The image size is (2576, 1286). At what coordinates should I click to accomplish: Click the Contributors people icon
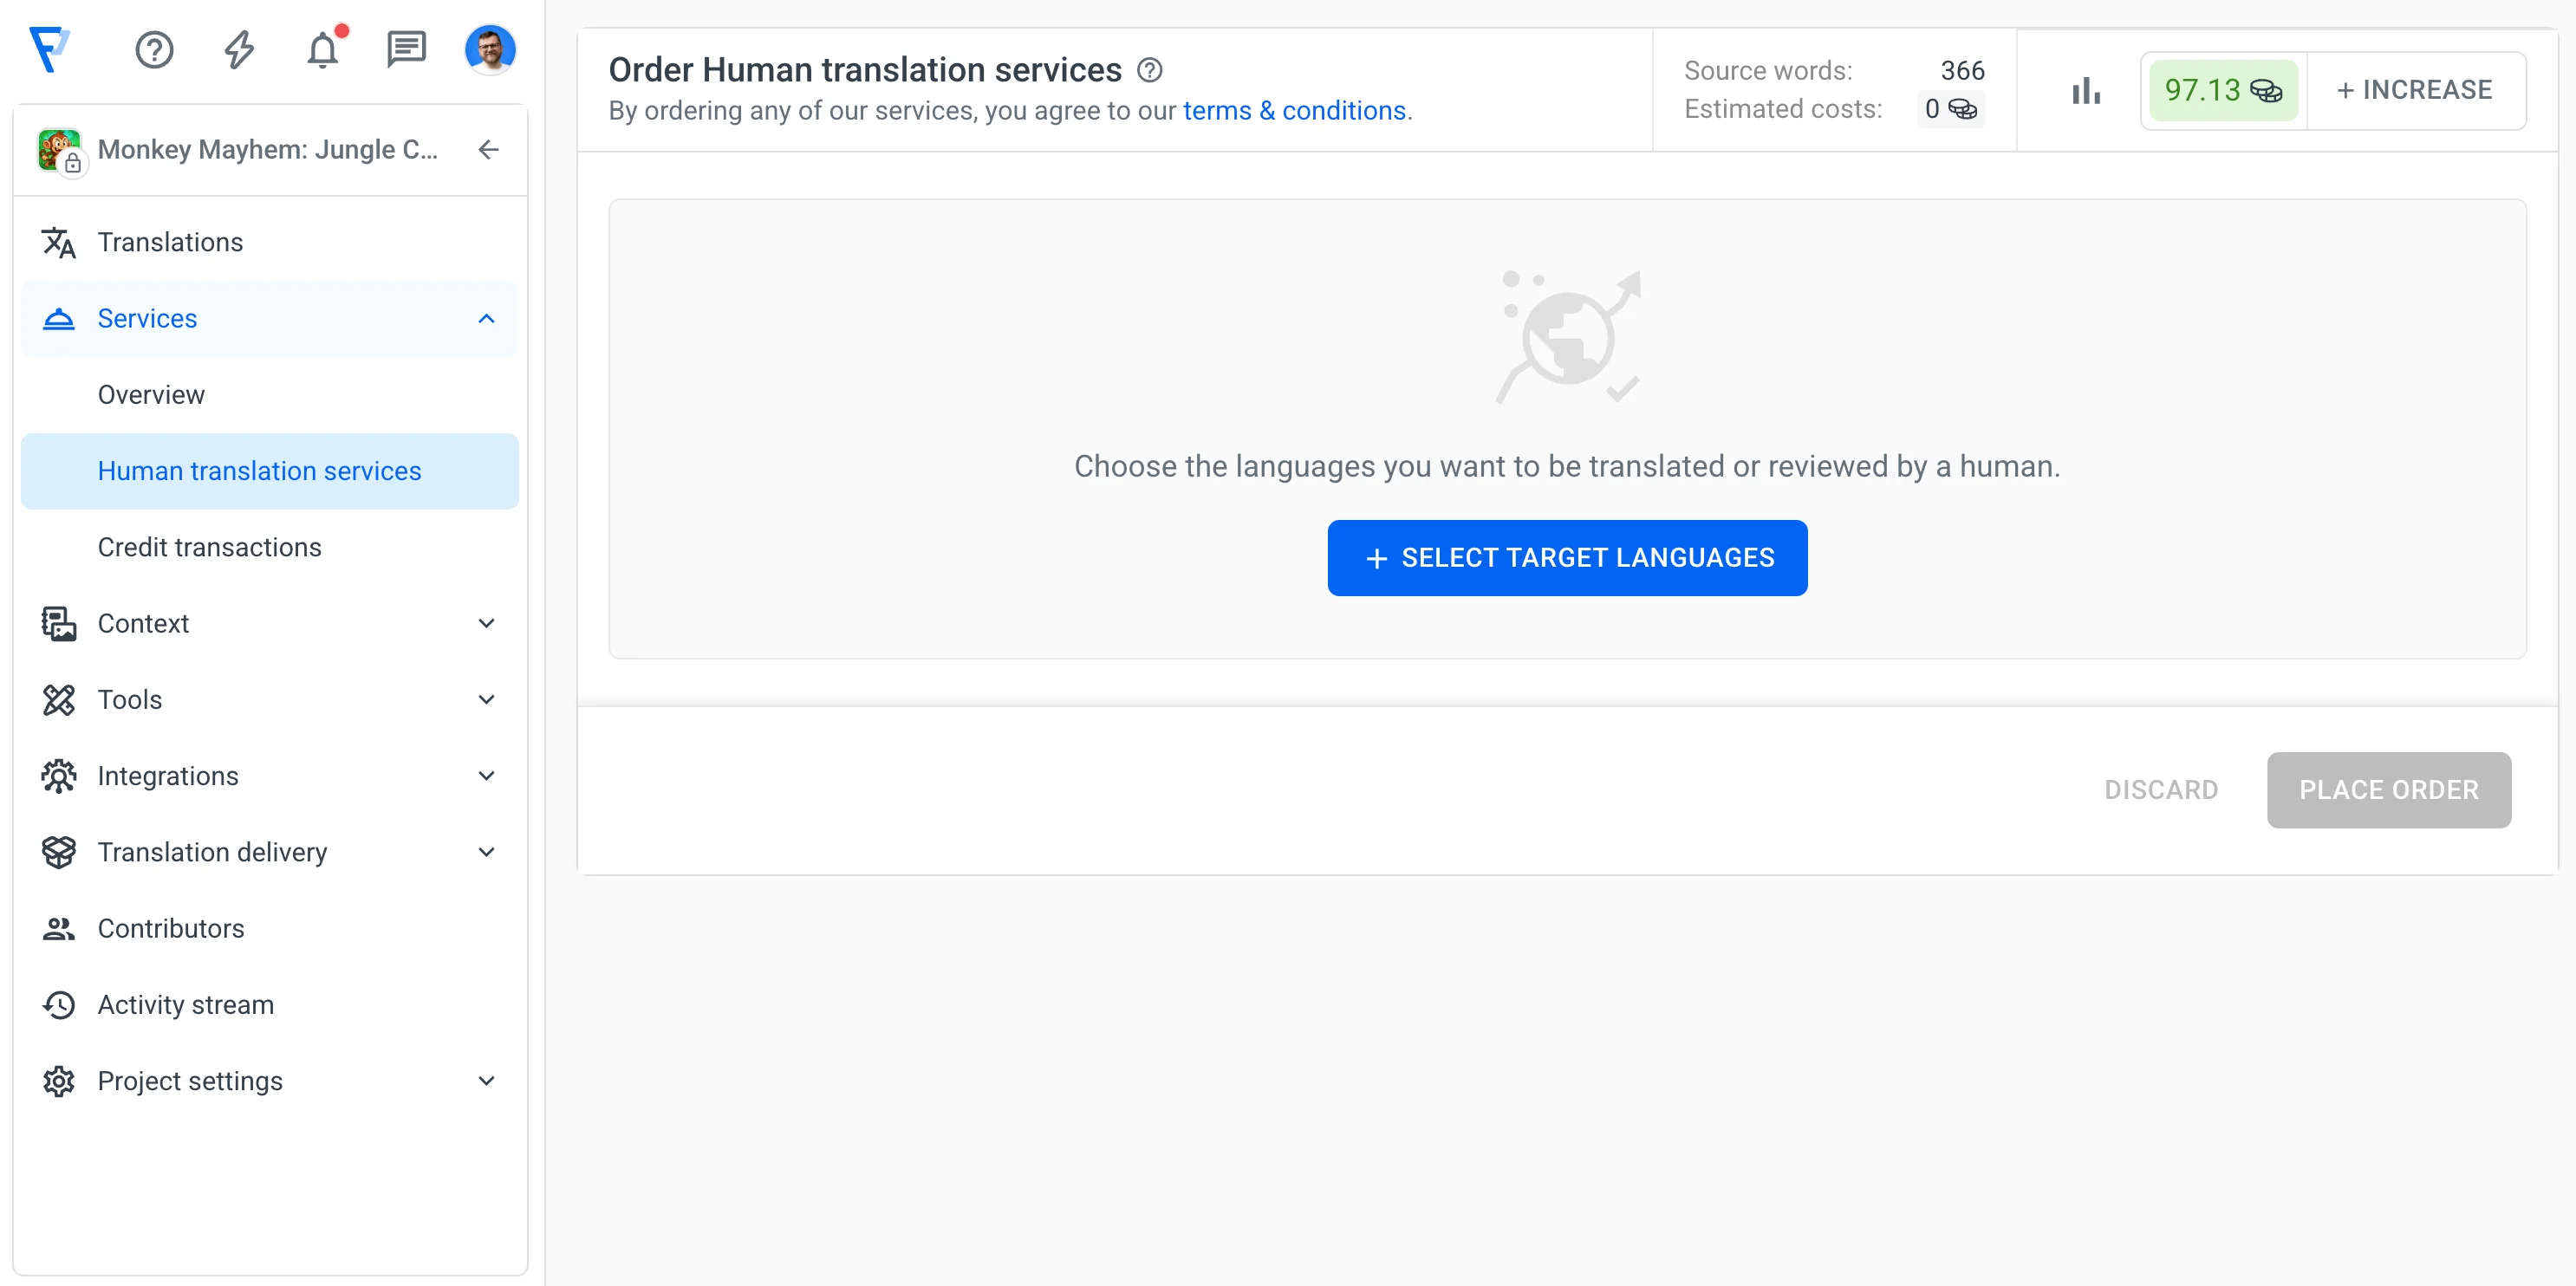pyautogui.click(x=59, y=929)
